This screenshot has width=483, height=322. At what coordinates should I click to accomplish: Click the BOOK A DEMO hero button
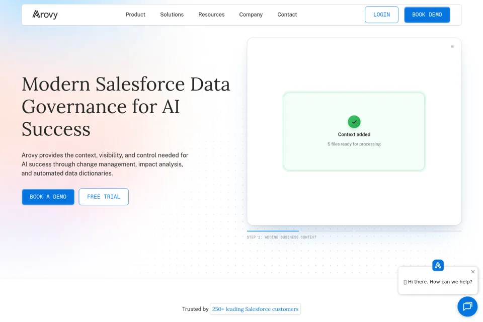point(48,197)
